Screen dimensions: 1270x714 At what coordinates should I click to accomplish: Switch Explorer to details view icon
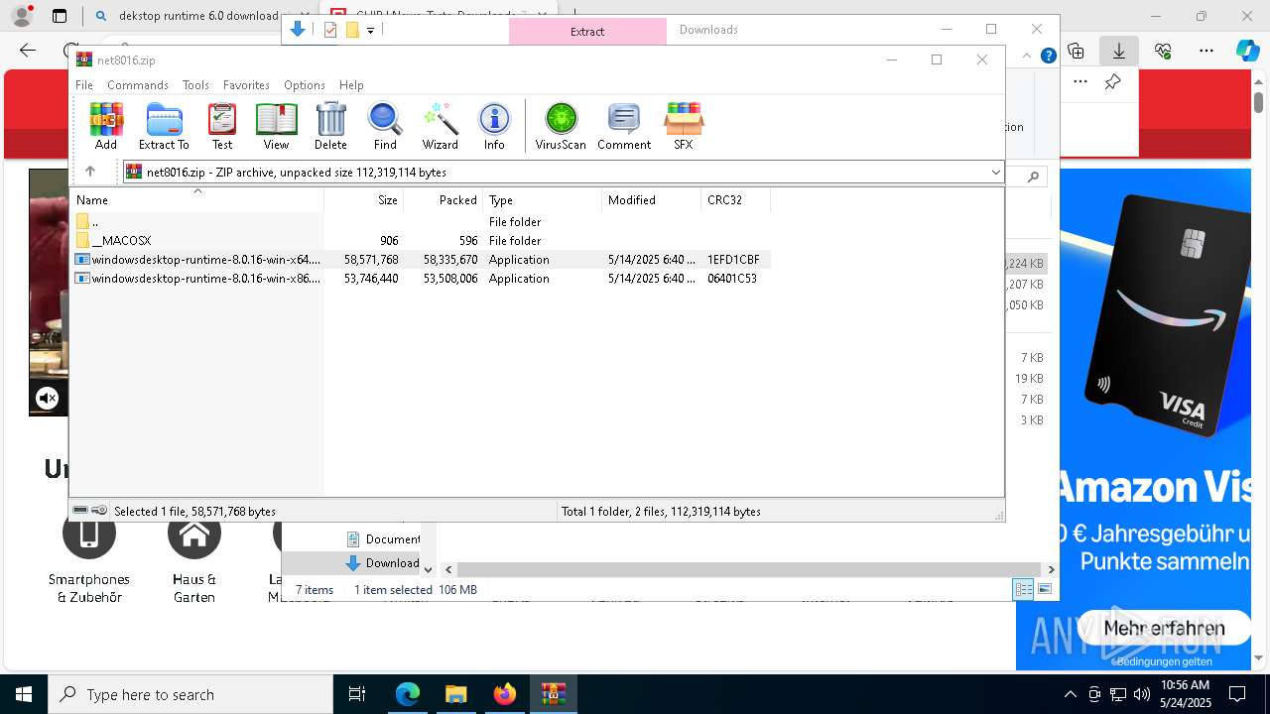coord(1023,590)
